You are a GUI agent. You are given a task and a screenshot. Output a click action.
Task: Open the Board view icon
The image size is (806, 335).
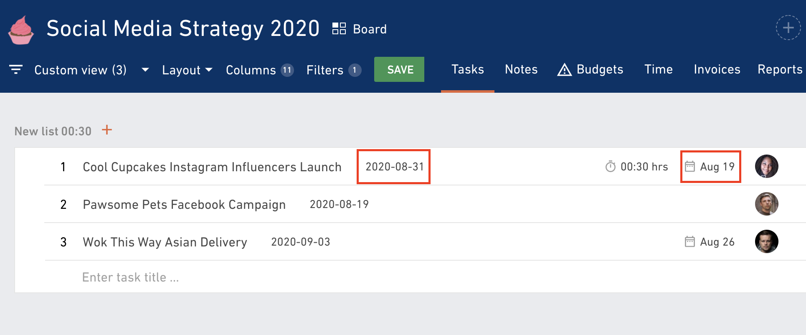tap(339, 29)
